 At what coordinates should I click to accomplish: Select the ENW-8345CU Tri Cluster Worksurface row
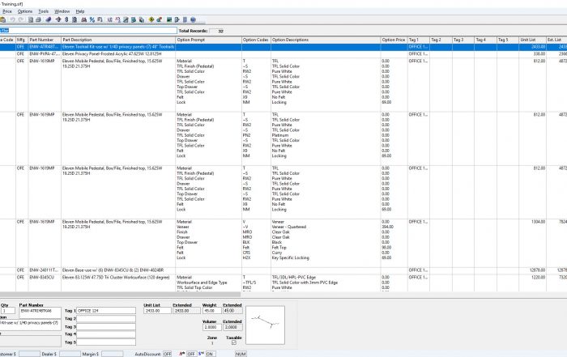(283, 283)
